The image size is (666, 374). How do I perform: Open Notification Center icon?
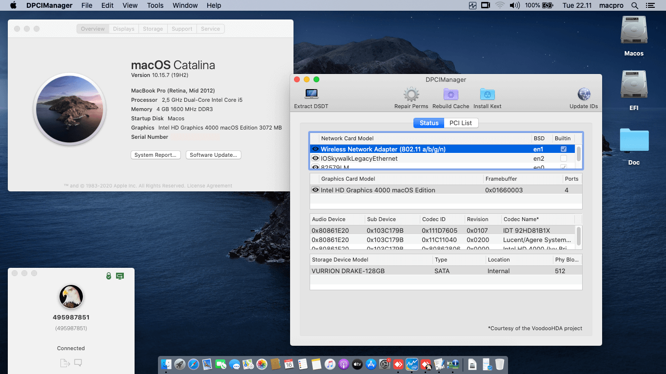(649, 5)
